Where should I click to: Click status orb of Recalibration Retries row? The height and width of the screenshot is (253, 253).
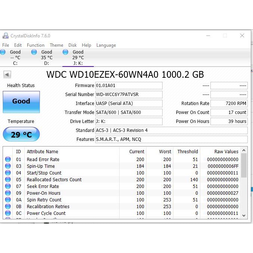[8, 206]
